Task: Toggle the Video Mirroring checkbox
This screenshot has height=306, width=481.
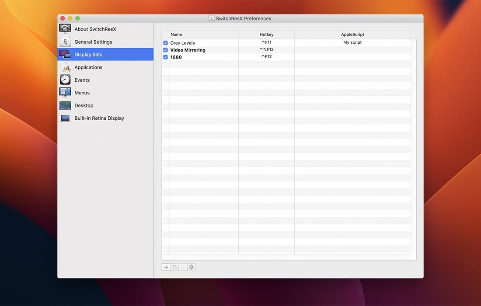Action: tap(165, 49)
